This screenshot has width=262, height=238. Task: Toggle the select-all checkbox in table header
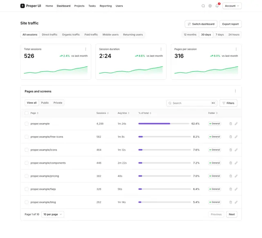pyautogui.click(x=26, y=113)
